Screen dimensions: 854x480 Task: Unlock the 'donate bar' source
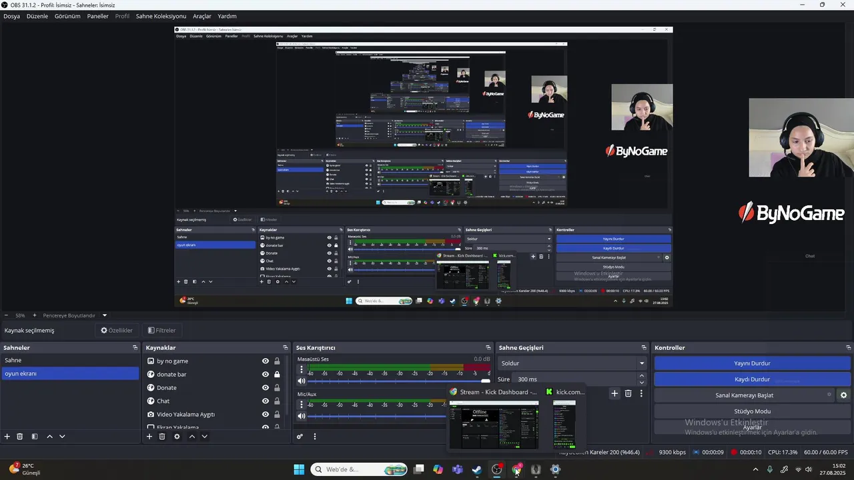[277, 375]
